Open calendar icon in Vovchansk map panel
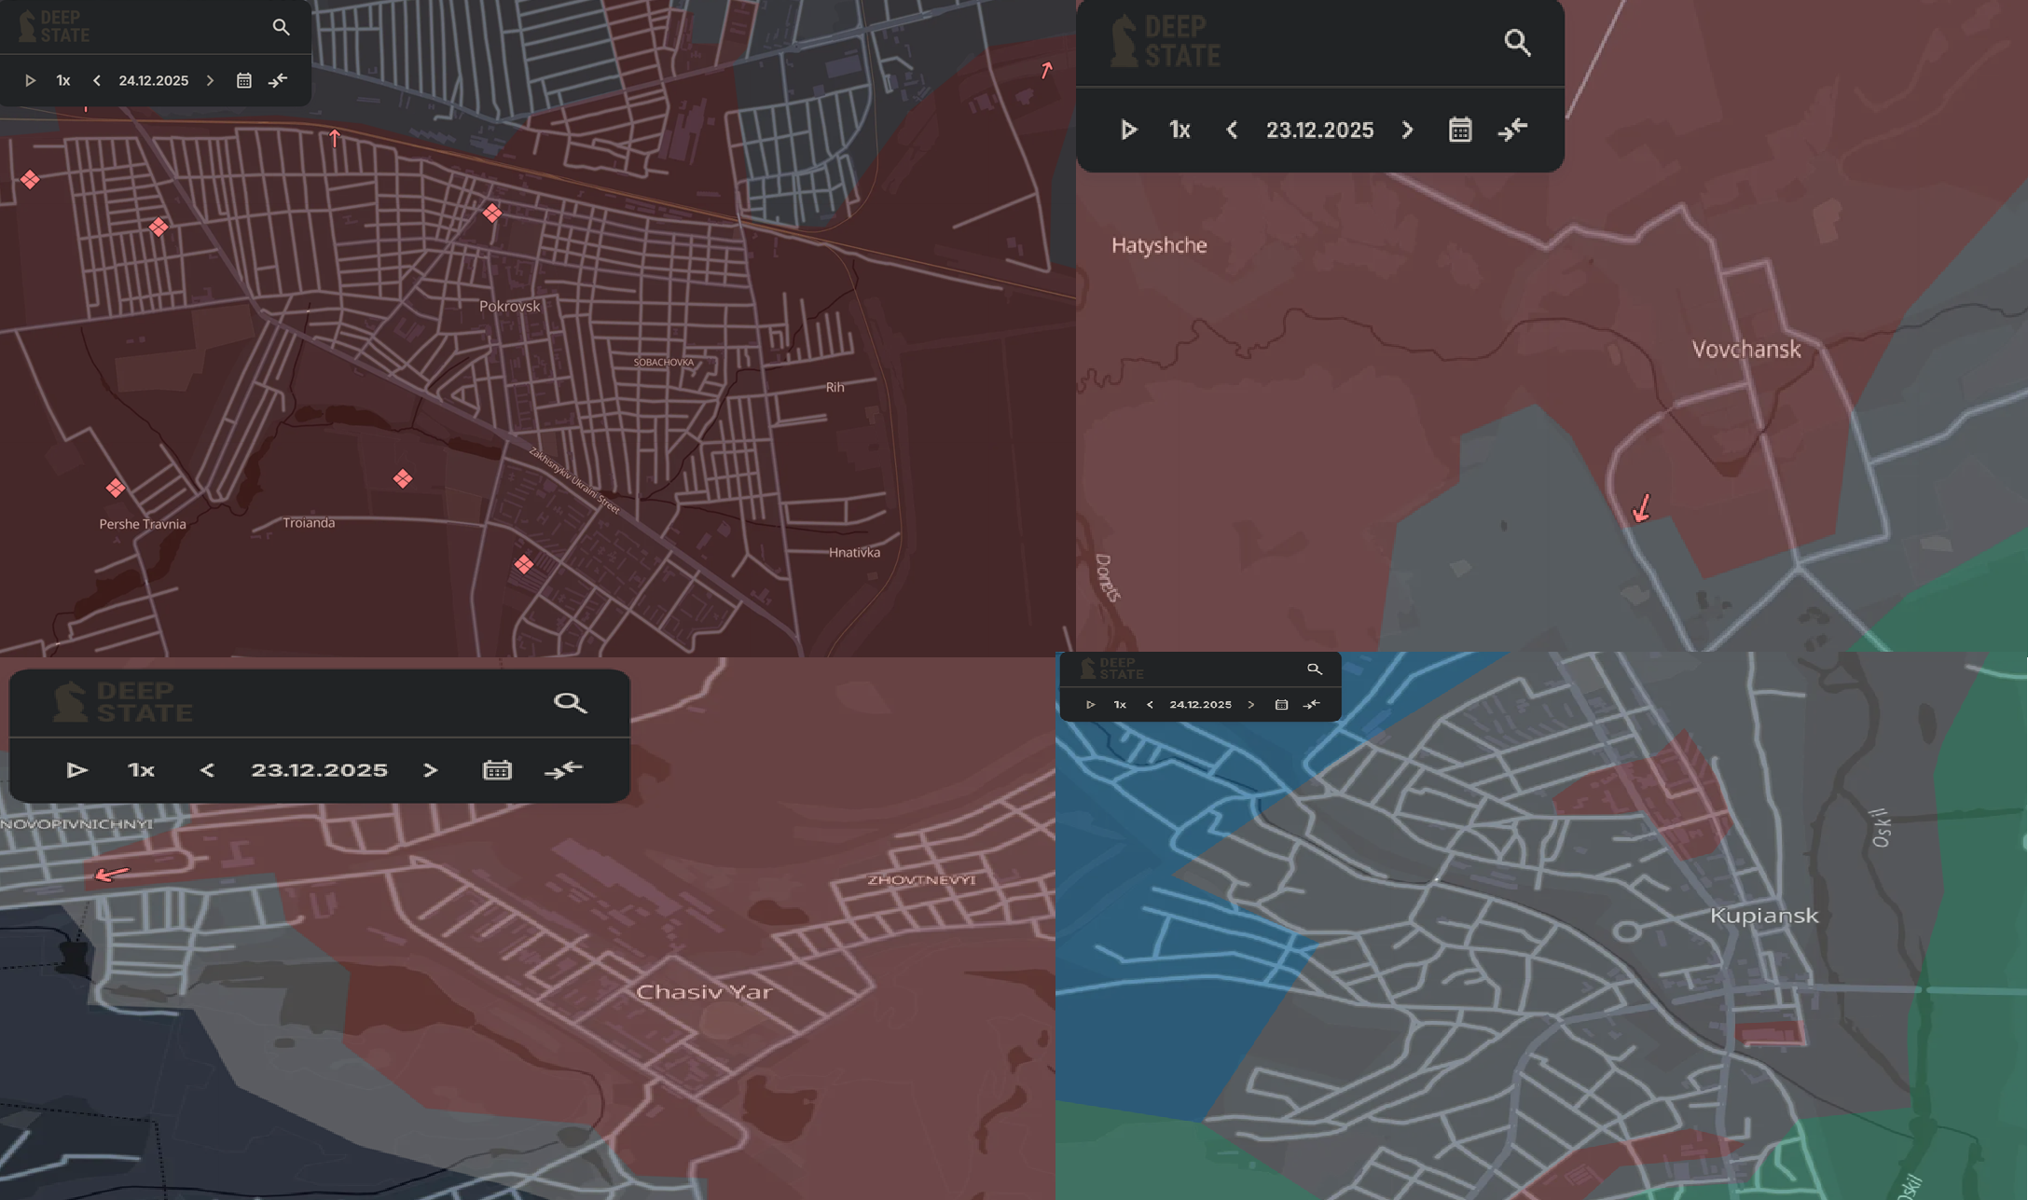Screen dimensions: 2028x1200 coord(1460,130)
